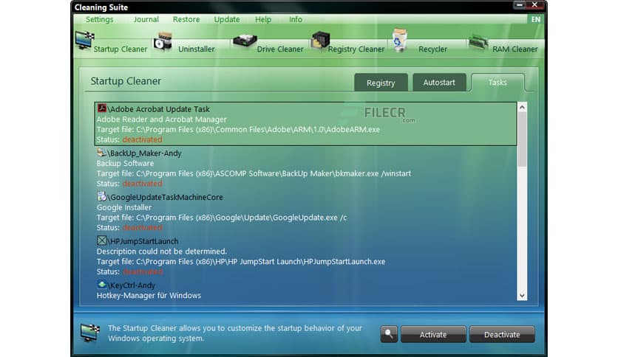618x357 pixels.
Task: Click the magnifier search button
Action: [x=389, y=334]
